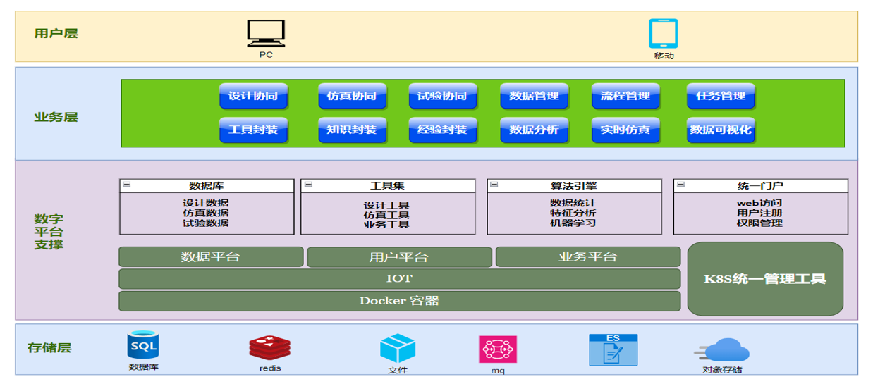Screen dimensions: 873x384
Task: Select the pink mq icon
Action: point(498,349)
